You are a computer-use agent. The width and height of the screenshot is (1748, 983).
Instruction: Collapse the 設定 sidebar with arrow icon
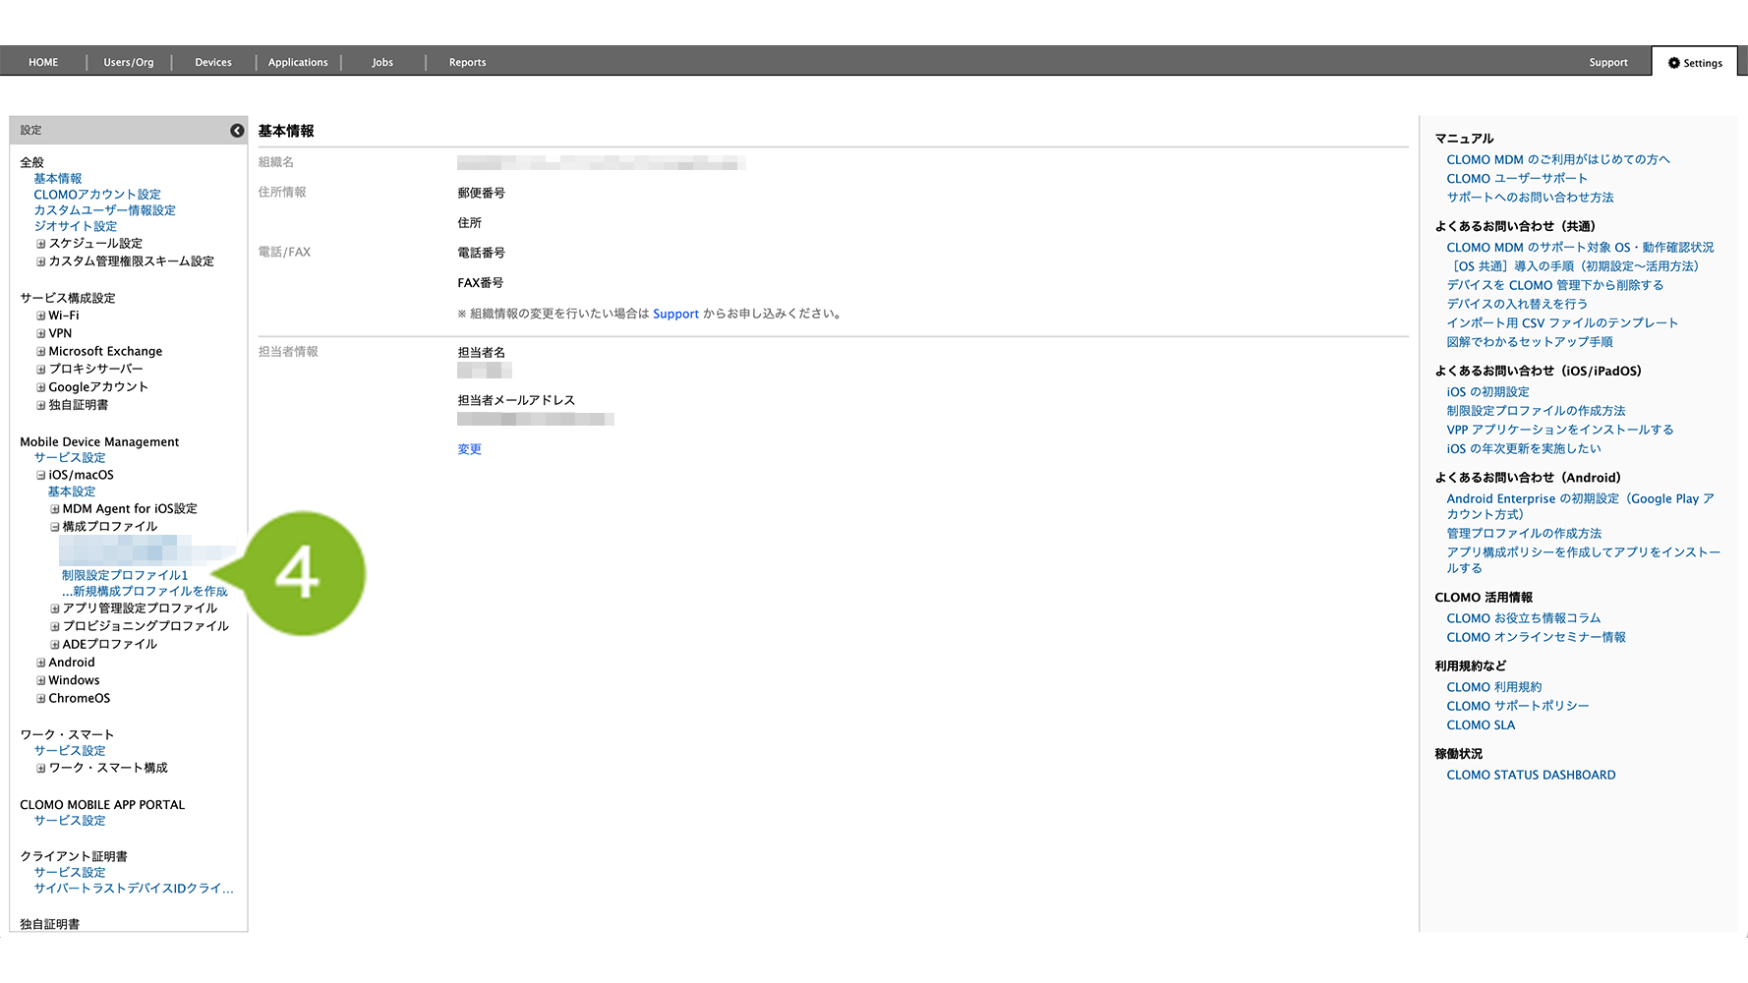(237, 131)
